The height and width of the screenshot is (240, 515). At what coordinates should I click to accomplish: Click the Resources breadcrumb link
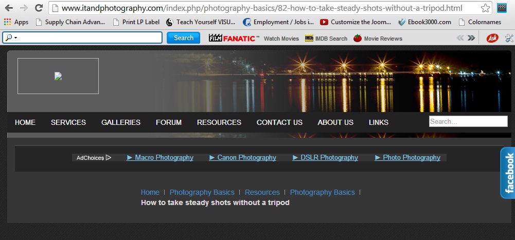point(262,192)
